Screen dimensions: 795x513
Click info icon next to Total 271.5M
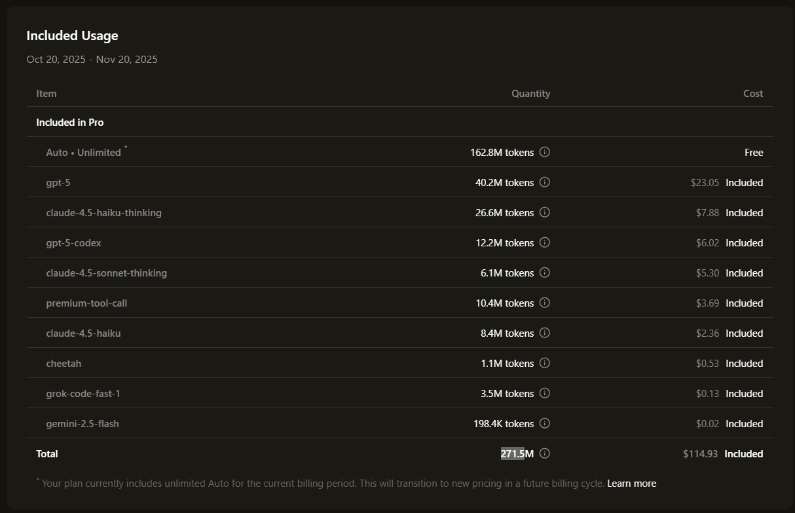click(x=545, y=453)
